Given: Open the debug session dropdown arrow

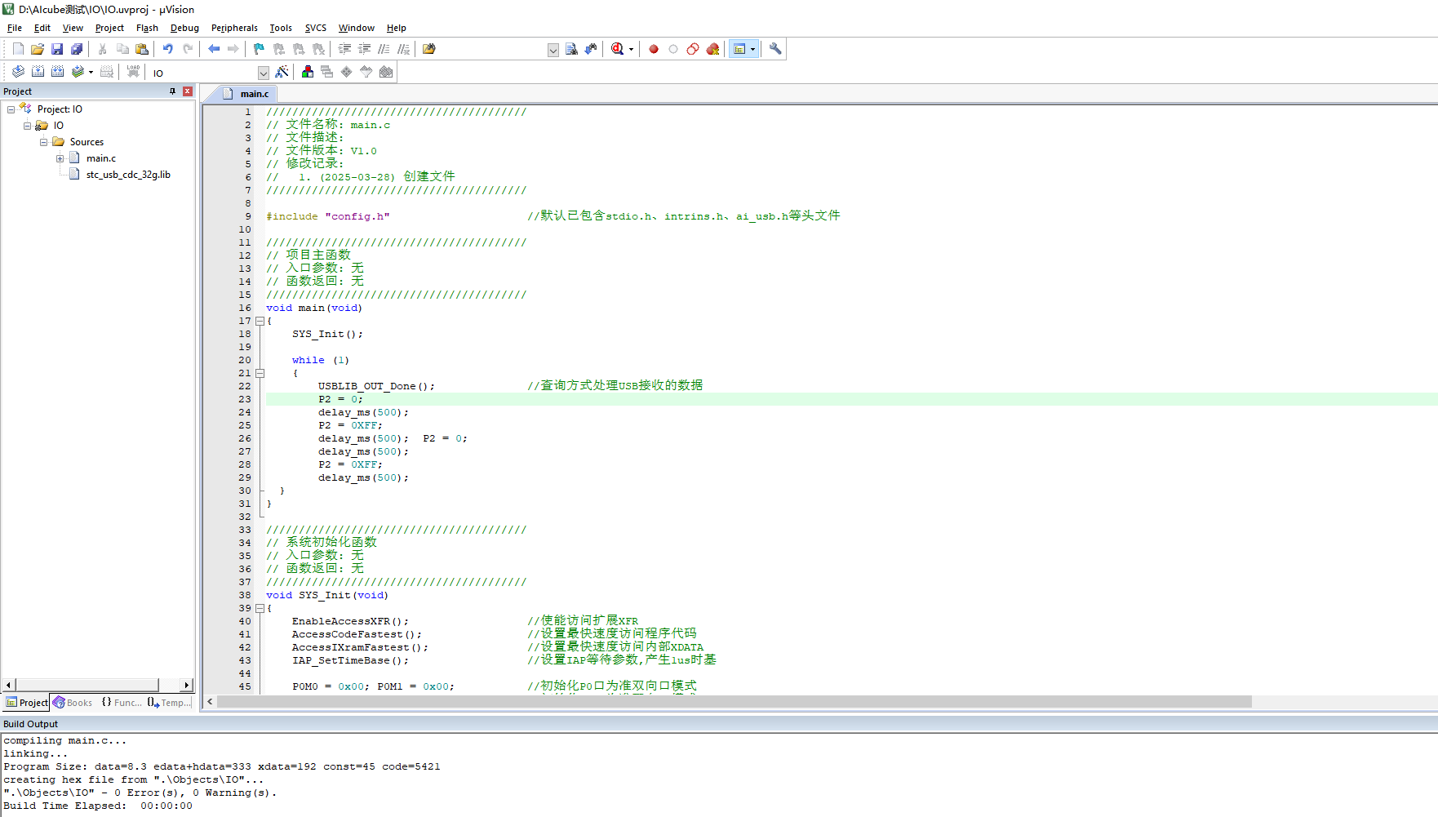Looking at the screenshot, I should click(x=631, y=49).
